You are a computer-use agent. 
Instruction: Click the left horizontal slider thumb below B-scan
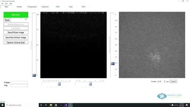click(x=59, y=84)
